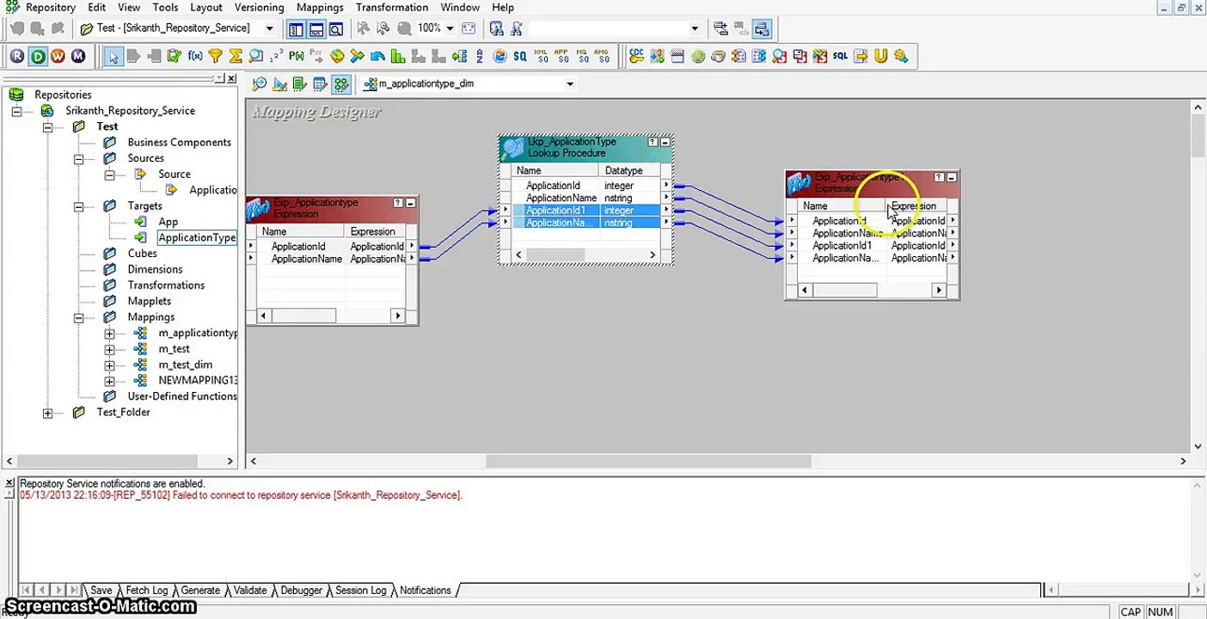Viewport: 1207px width, 619px height.
Task: Click the zoom fit-to-window icon
Action: point(469,28)
